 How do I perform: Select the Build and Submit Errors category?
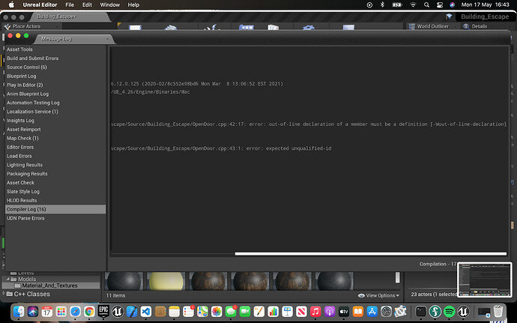(55, 58)
